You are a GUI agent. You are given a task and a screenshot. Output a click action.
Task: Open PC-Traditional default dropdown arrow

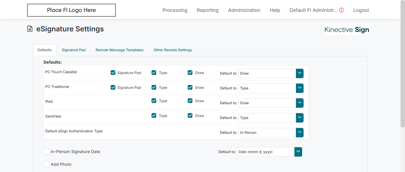[299, 88]
